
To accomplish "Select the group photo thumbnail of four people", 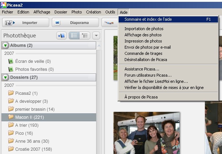I will (x=147, y=133).
